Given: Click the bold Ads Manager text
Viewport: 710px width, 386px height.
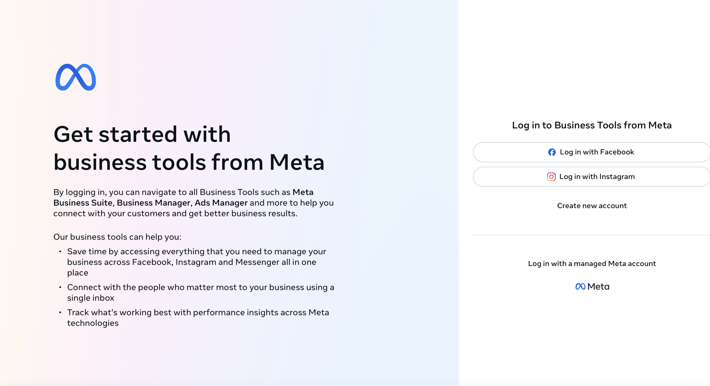Looking at the screenshot, I should [221, 203].
